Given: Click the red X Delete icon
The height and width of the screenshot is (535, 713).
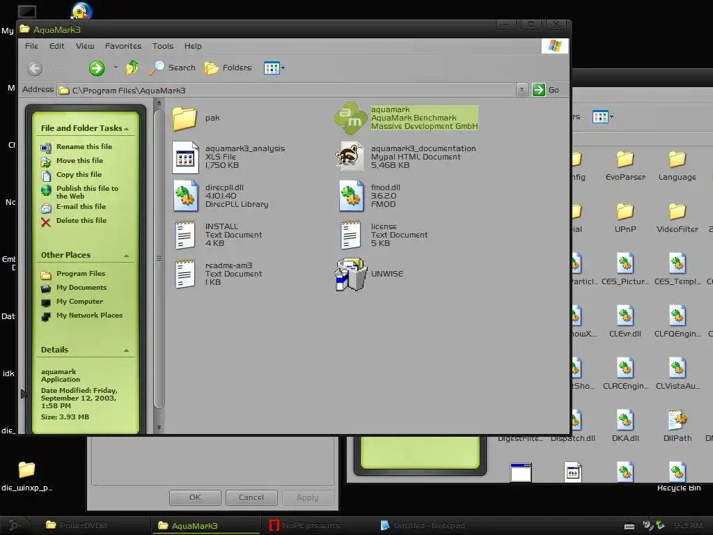Looking at the screenshot, I should pyautogui.click(x=46, y=222).
